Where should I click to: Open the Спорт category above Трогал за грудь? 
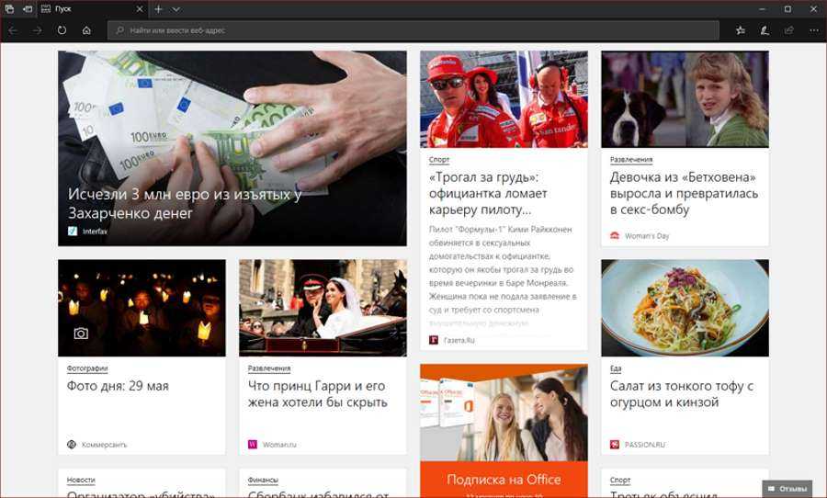439,159
